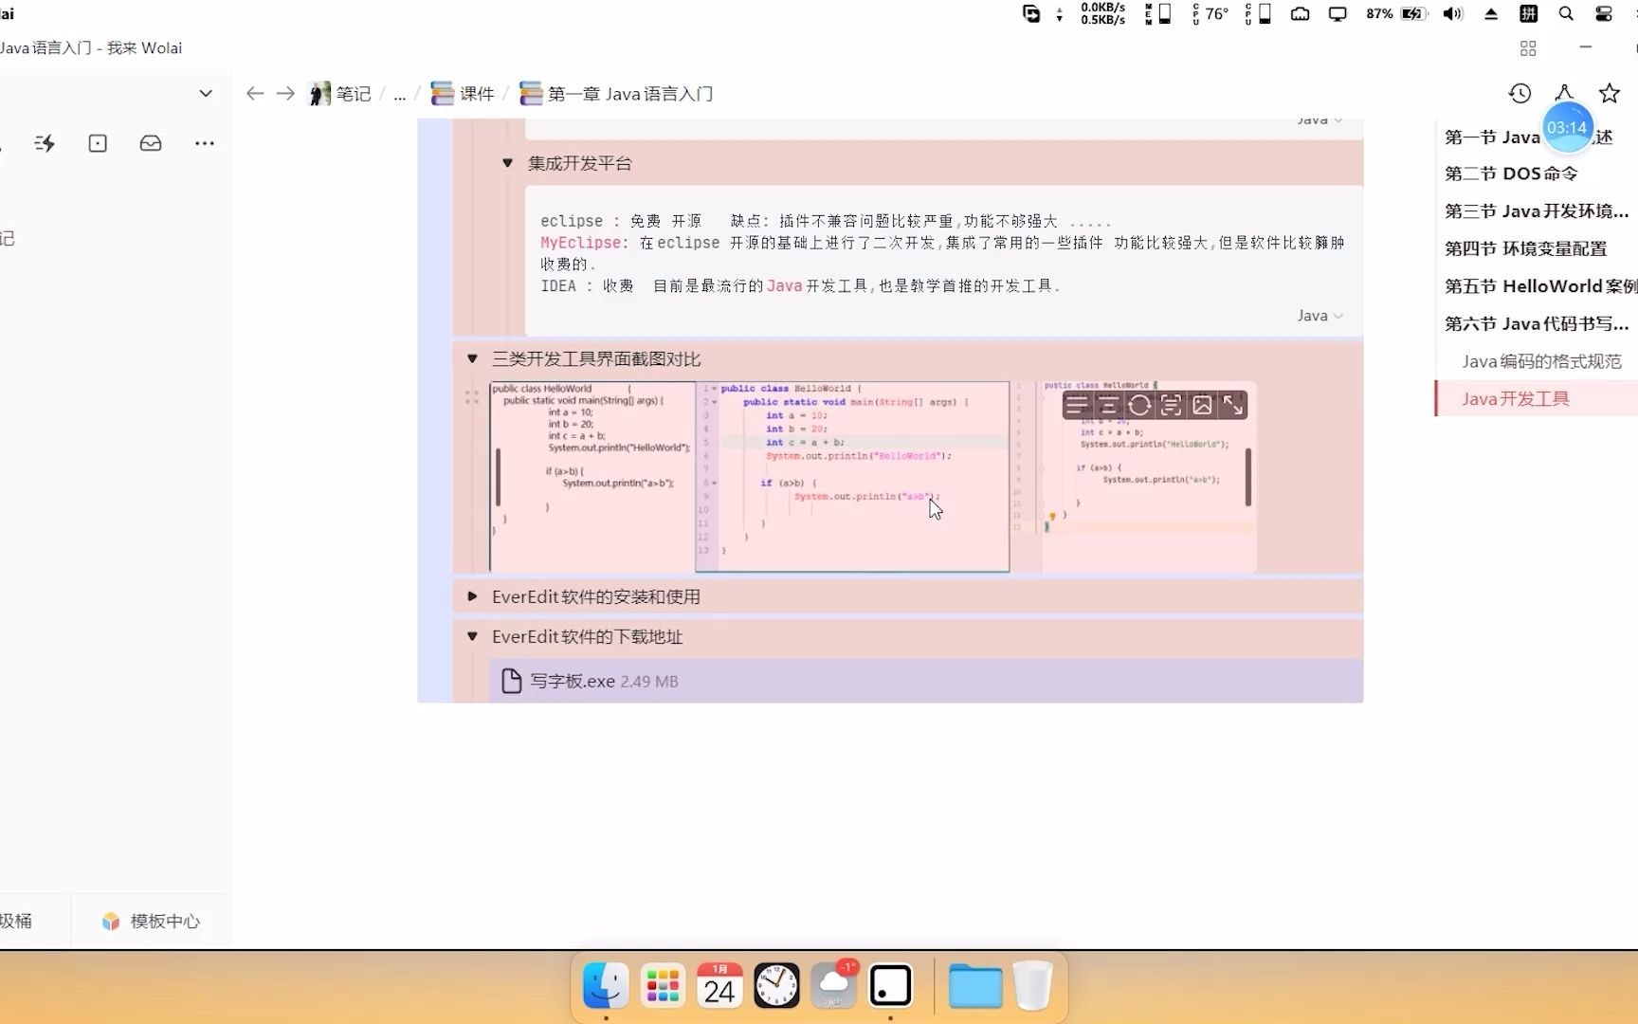Collapse the sidebar with the top chevron
This screenshot has width=1638, height=1024.
tap(206, 93)
